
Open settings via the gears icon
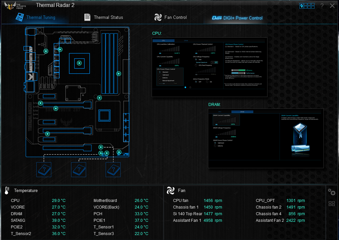[x=332, y=192]
